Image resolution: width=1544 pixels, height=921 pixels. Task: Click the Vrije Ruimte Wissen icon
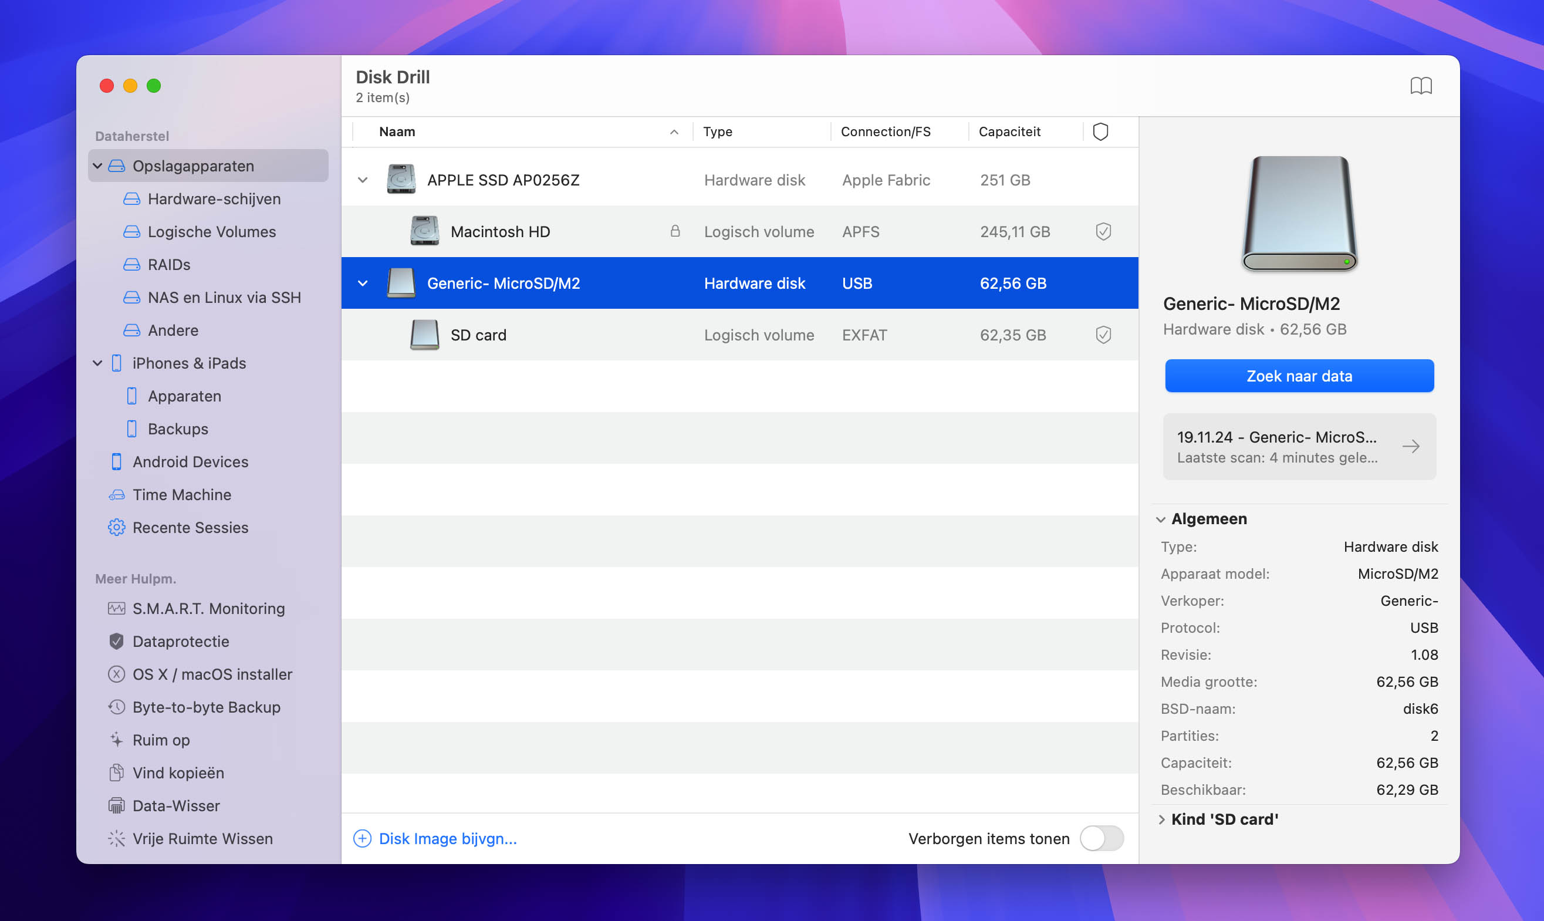[116, 838]
